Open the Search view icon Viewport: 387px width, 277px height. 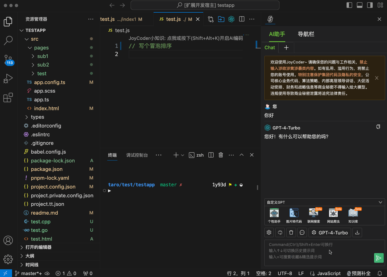pos(8,40)
